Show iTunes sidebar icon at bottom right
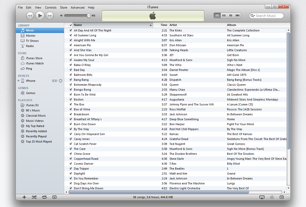The image size is (306, 207). [x=282, y=197]
